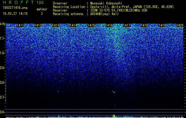Click the A504HB(yagi 4el) antenna text
Image resolution: width=186 pixels, height=118 pixels.
click(x=104, y=14)
